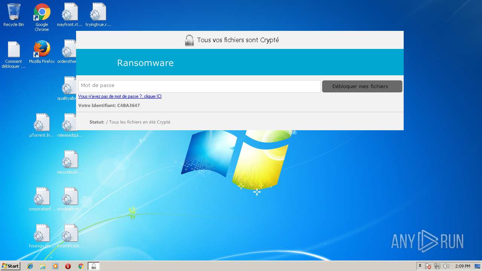This screenshot has height=271, width=482.
Task: Select the corporationf file icon
Action: pos(42,199)
